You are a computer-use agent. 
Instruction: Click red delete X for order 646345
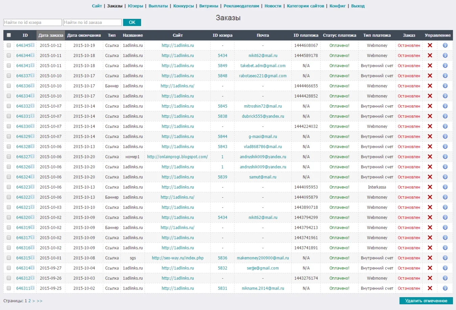430,45
